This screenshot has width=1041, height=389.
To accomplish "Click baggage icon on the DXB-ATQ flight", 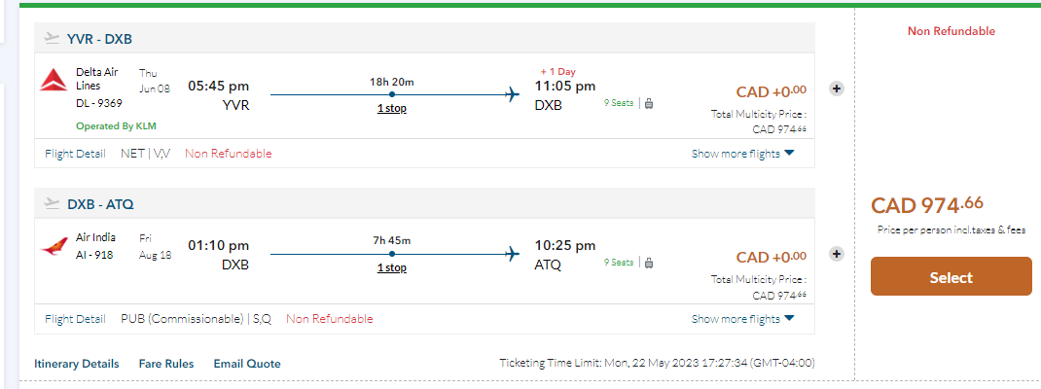I will [x=649, y=263].
